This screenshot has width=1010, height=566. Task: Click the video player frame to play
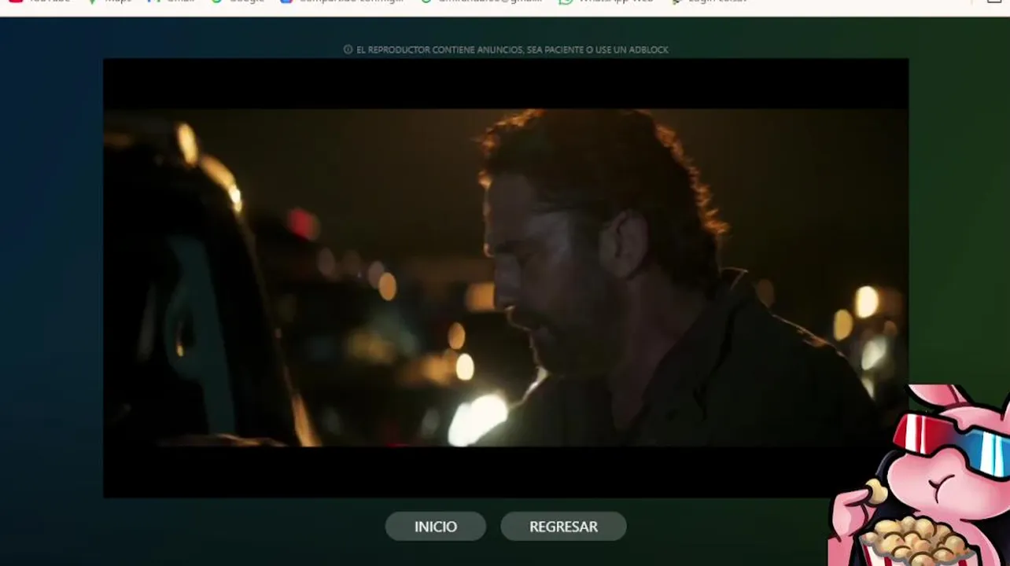(x=506, y=278)
